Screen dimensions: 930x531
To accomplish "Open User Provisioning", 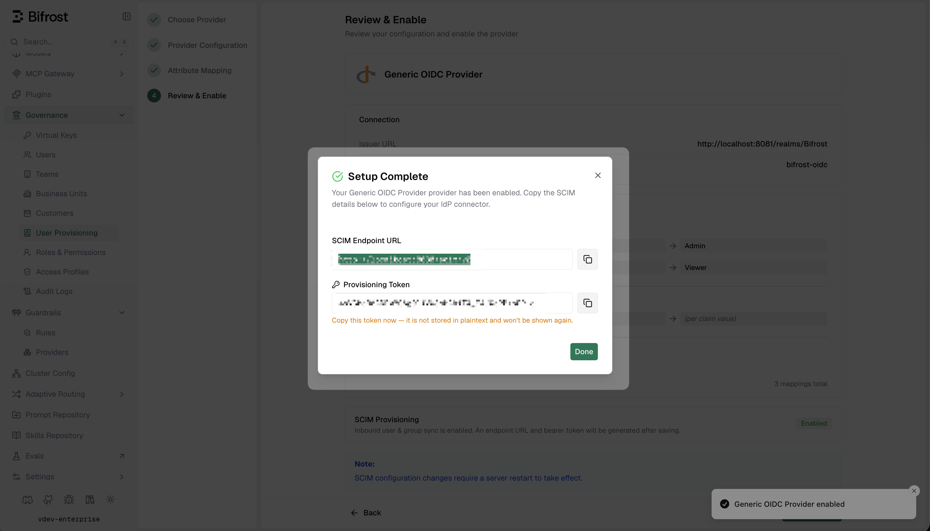I will coord(69,233).
